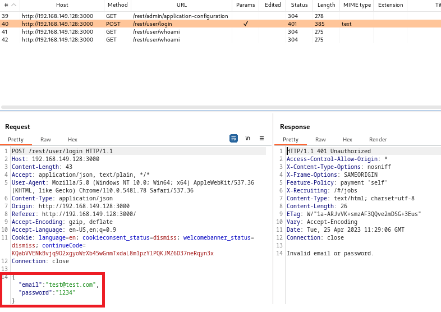Image resolution: width=441 pixels, height=312 pixels.
Task: Click 'Accept-Encoding: gzip, deflate' header
Action: coord(62,222)
